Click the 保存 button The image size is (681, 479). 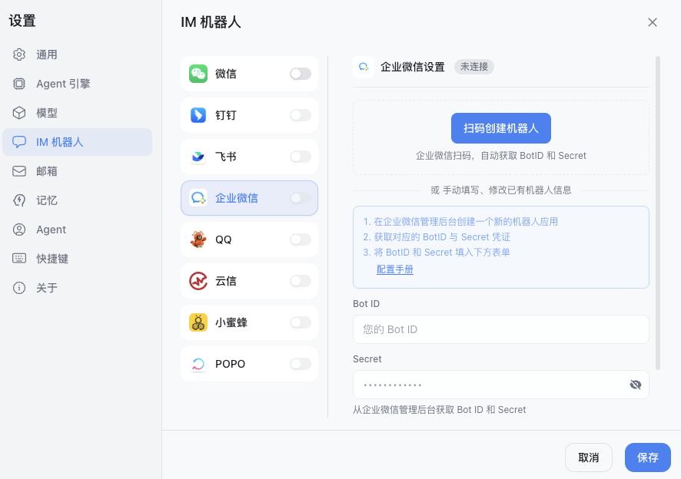(x=647, y=458)
